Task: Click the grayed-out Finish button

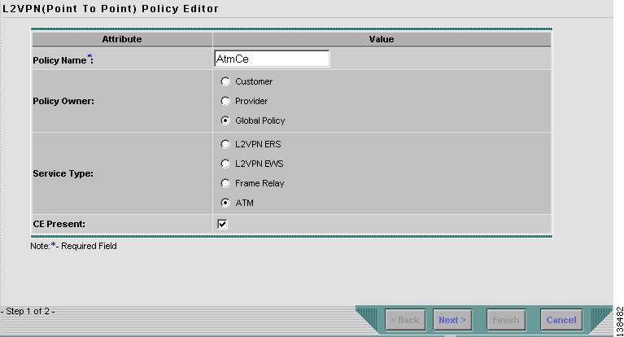Action: [x=506, y=320]
